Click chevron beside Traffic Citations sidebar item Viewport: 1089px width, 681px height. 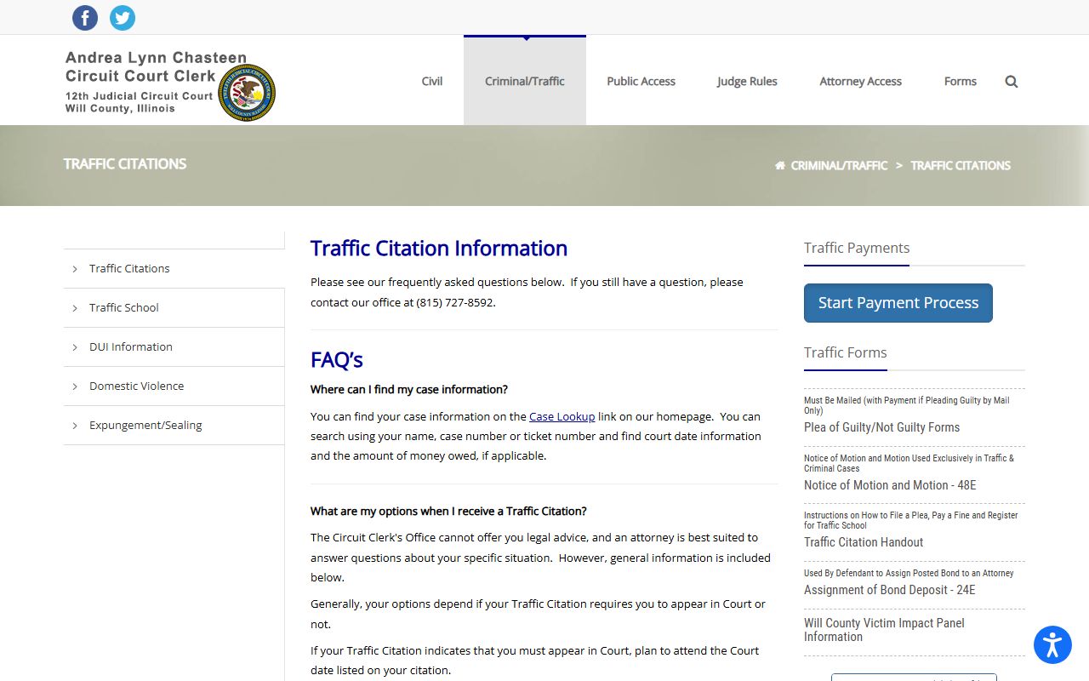click(75, 269)
